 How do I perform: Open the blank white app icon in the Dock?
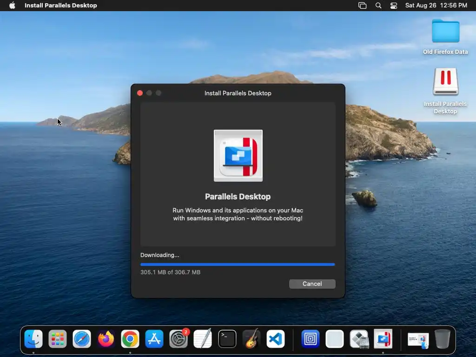tap(335, 339)
